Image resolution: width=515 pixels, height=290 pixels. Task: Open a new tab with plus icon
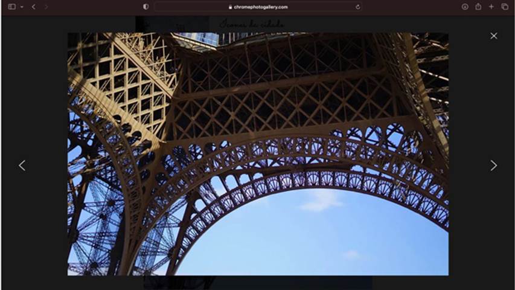coord(491,7)
